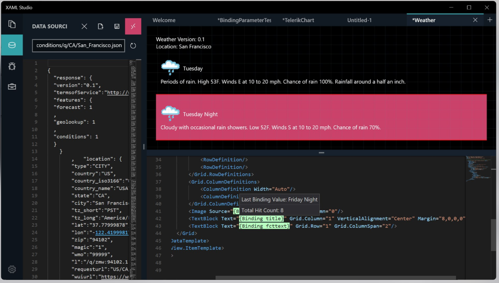Click the JSON line "state":"CA"
This screenshot has width=499, height=283.
[x=90, y=196]
